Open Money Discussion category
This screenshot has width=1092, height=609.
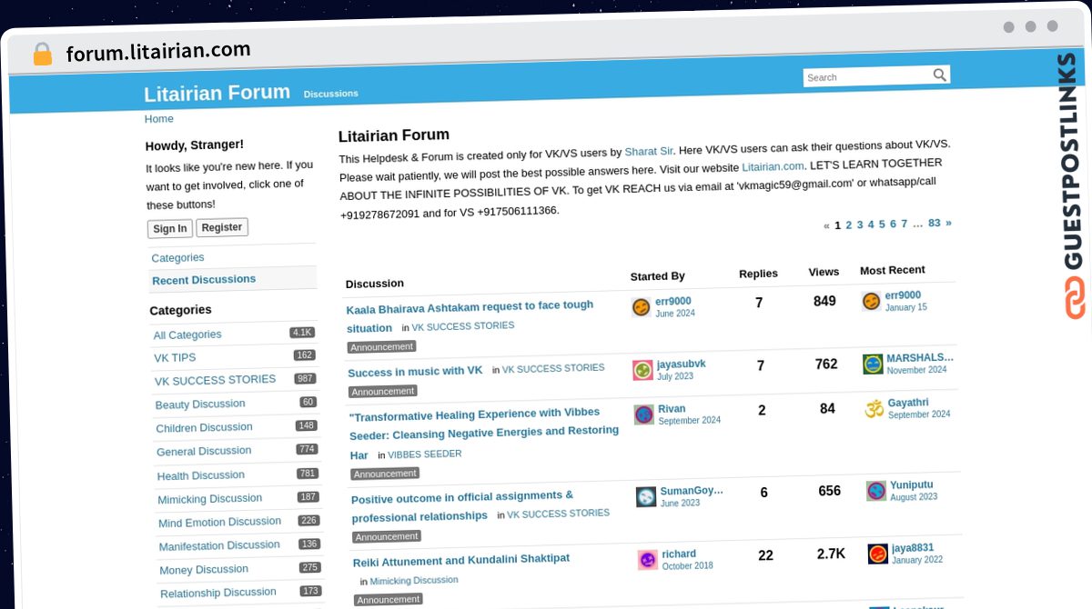204,570
